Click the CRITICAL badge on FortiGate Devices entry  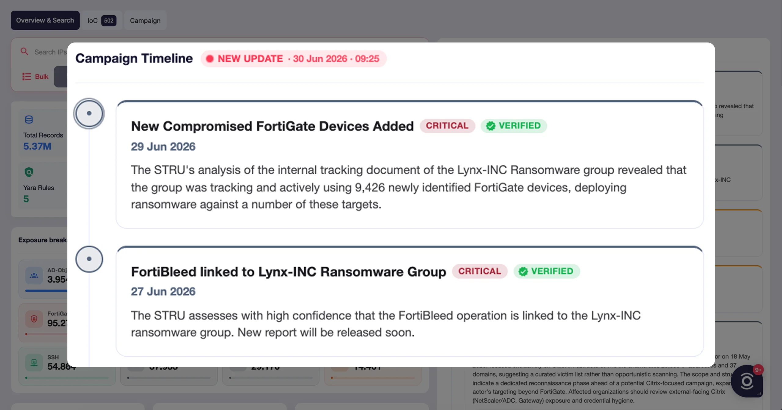point(447,126)
